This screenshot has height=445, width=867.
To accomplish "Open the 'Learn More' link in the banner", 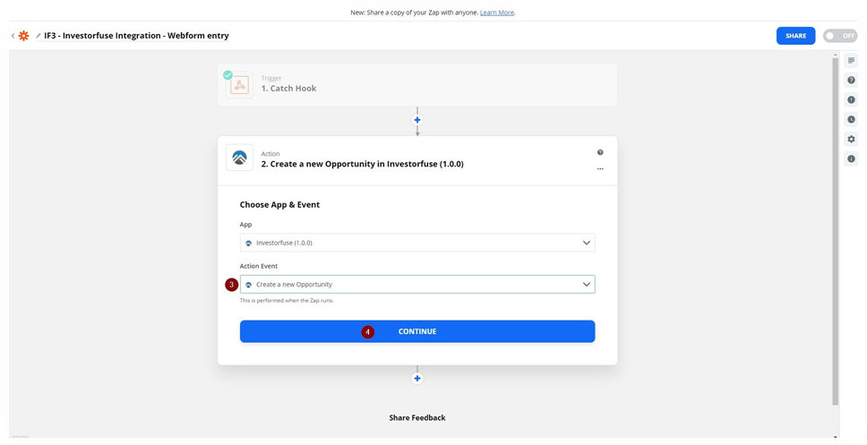I will pyautogui.click(x=496, y=13).
